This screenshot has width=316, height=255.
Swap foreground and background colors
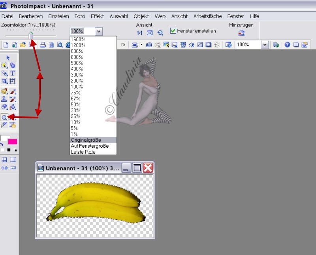(2, 144)
